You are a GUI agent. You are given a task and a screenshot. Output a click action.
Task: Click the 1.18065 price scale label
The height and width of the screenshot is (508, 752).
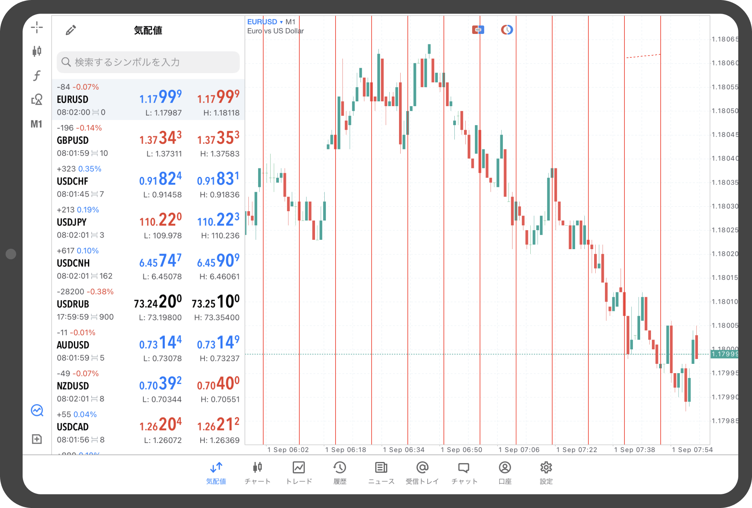pyautogui.click(x=725, y=39)
